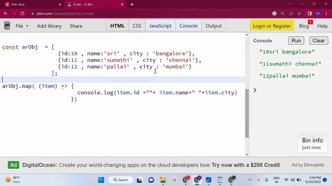
Task: Switch to the Edit deck browser tab
Action: [x=32, y=4]
